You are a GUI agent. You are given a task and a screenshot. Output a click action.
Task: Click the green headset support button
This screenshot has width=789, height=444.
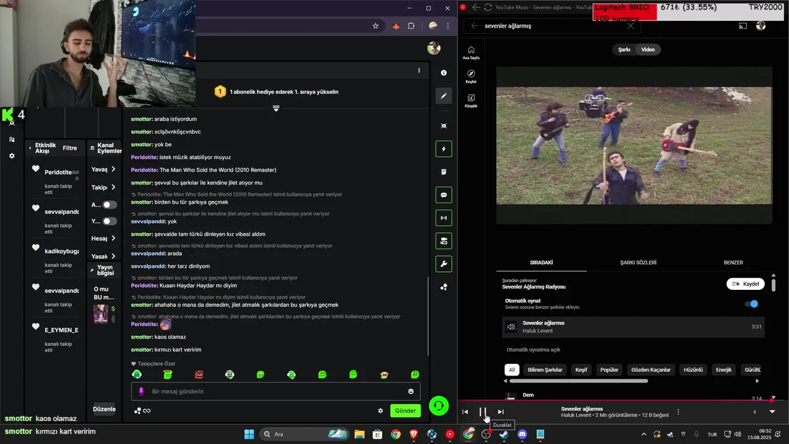coord(439,405)
